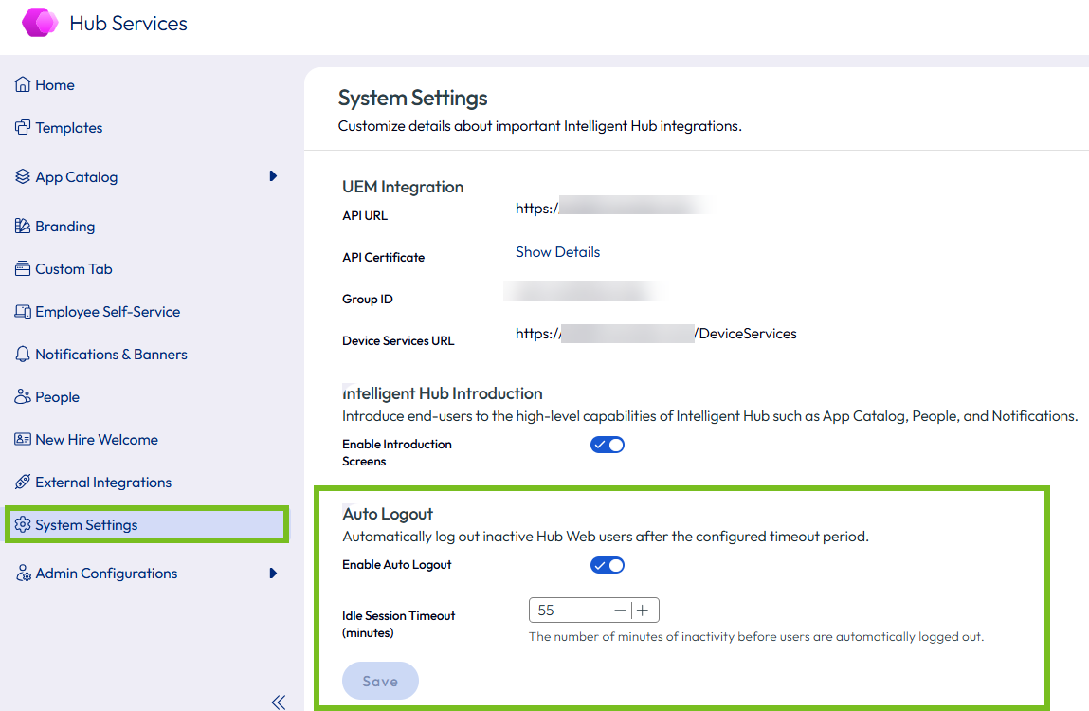
Task: Click the Hub Services title text
Action: pos(129,24)
